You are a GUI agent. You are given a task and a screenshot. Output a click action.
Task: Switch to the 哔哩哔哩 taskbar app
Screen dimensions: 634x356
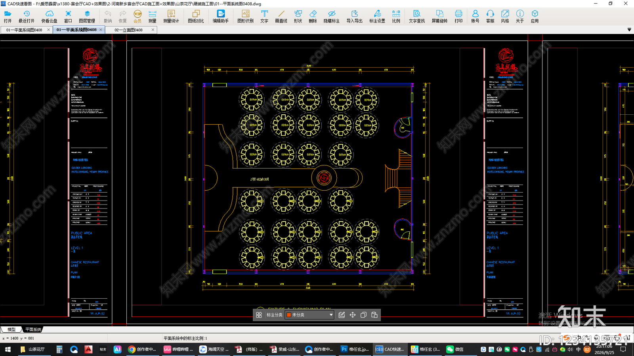click(x=178, y=349)
